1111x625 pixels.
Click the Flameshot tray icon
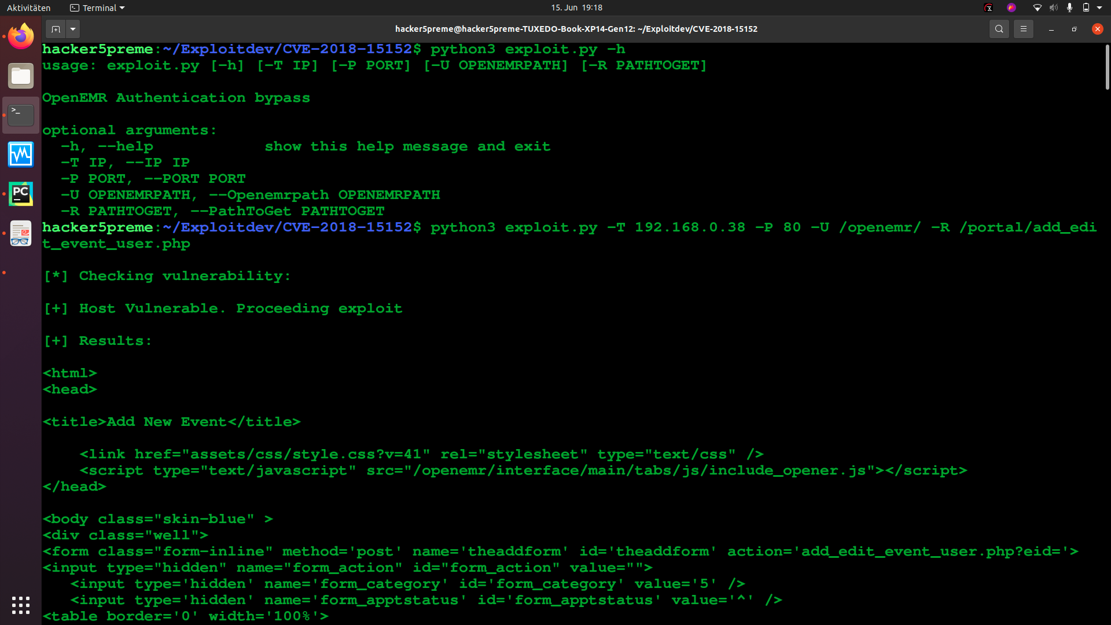point(1011,8)
